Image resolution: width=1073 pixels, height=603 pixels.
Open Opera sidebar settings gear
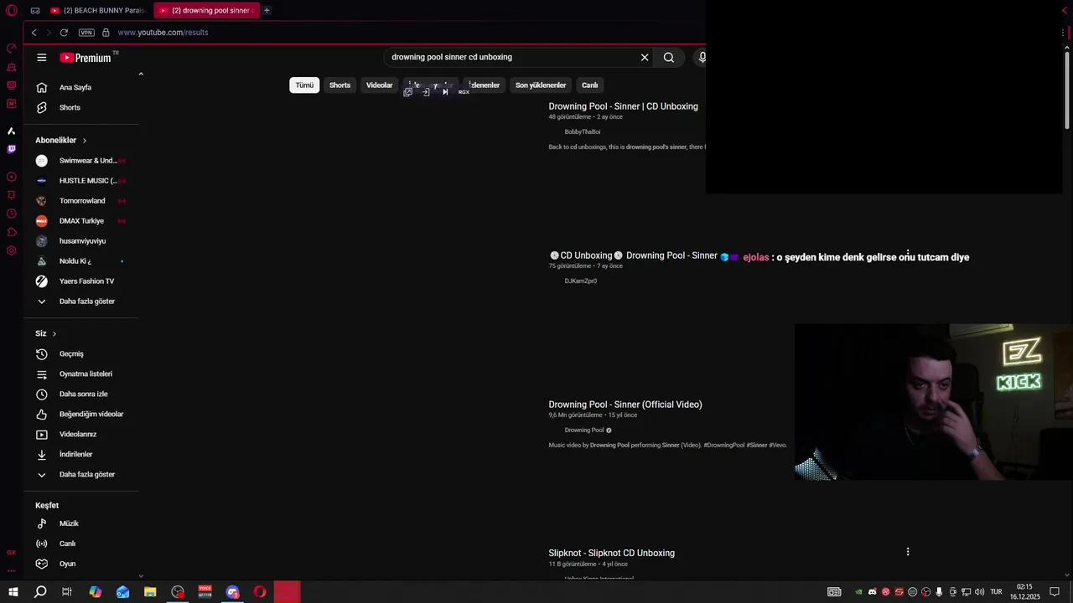point(11,250)
